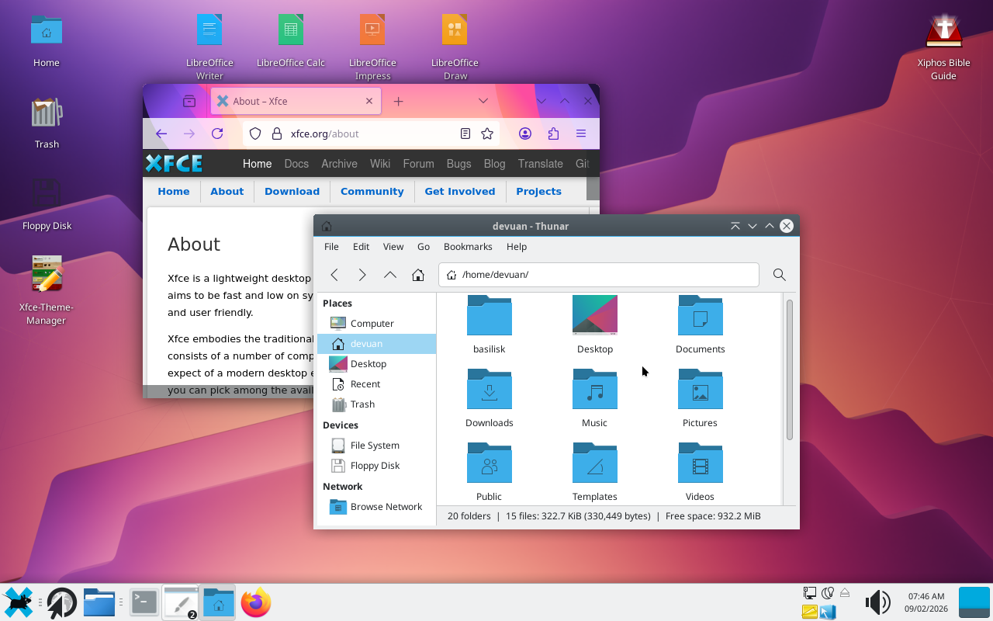Screen dimensions: 993x621
Task: Open the grouped editor windows taskbar button
Action: tap(181, 602)
